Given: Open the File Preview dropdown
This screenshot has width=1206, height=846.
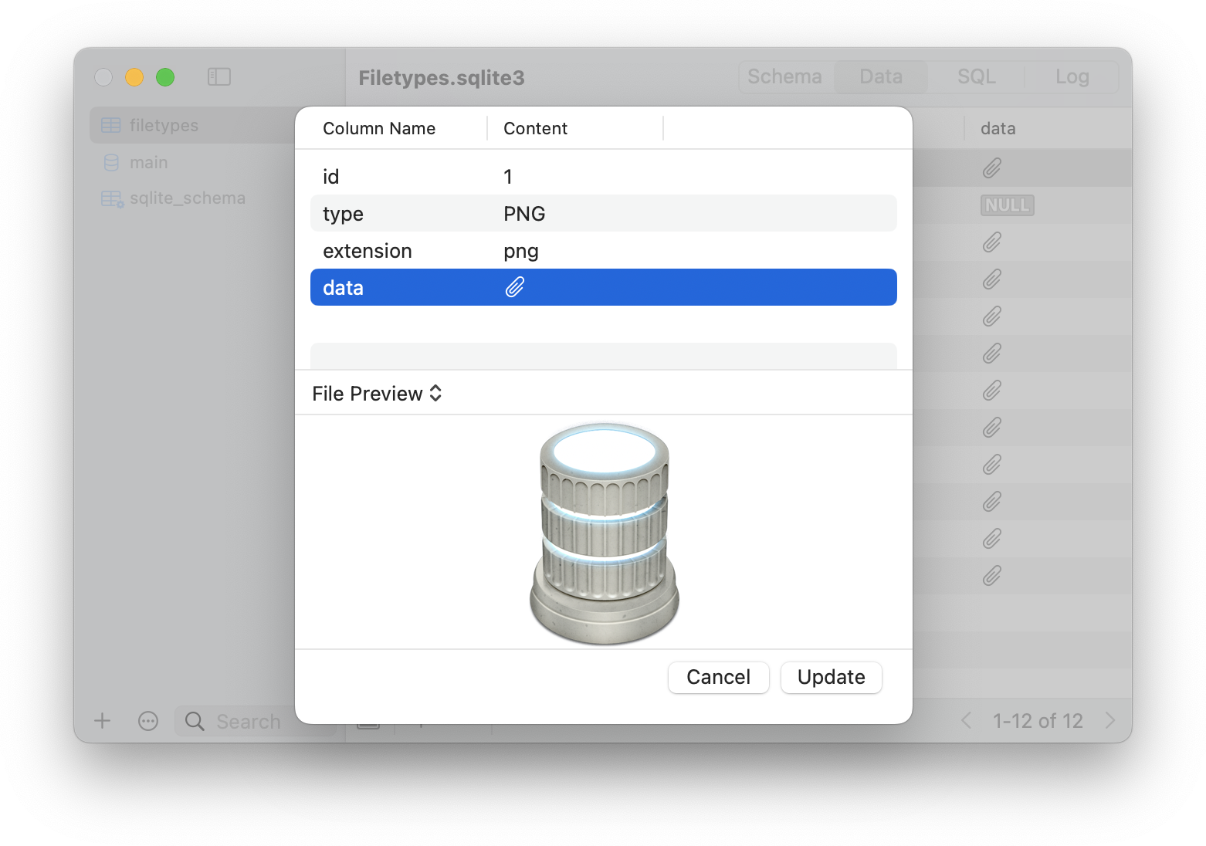Looking at the screenshot, I should tap(377, 394).
